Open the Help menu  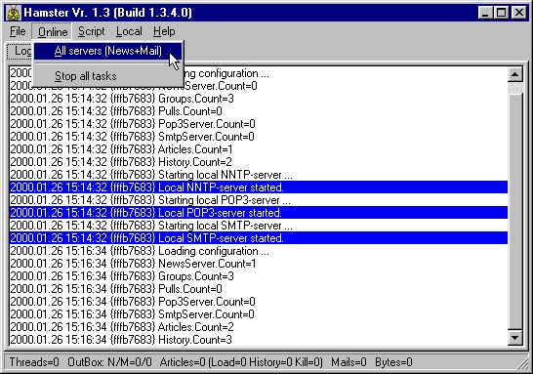point(164,31)
